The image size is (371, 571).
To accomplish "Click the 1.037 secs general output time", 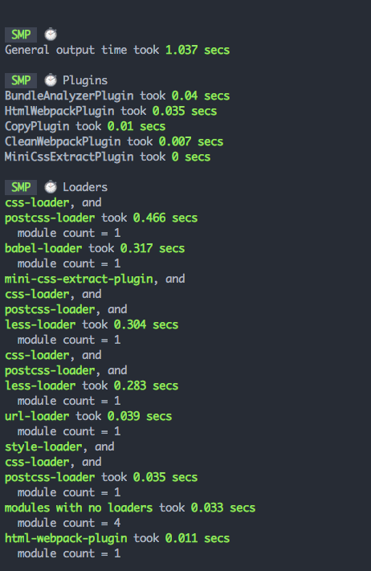I will pos(198,50).
